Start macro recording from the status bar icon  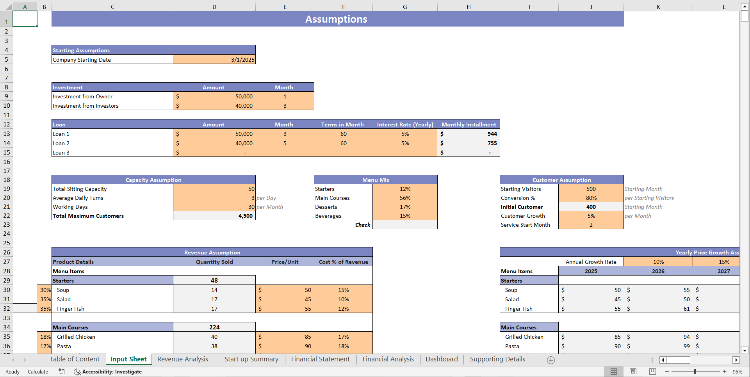[61, 372]
